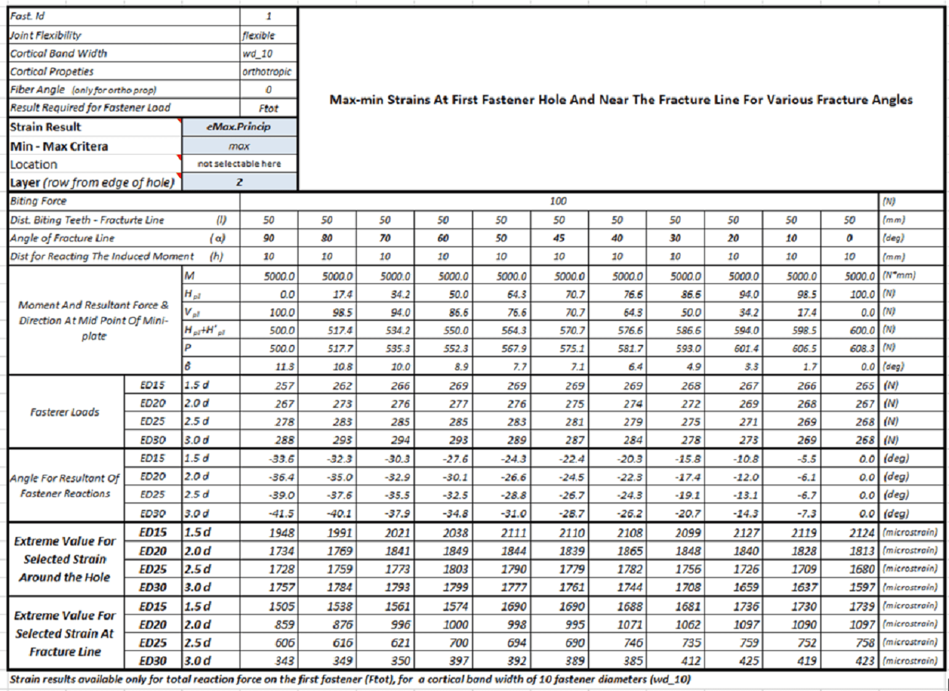Select the 45 degree fracture angle cell

pos(558,238)
